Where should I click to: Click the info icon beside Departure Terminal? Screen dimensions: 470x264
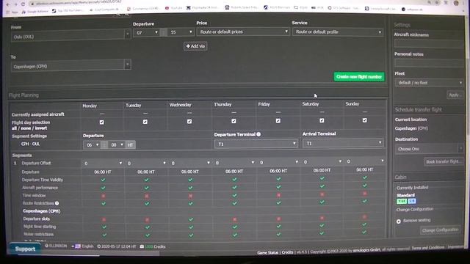tap(258, 134)
